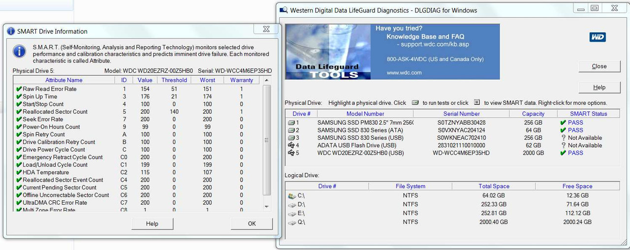Click the Free Space column header

tap(577, 187)
